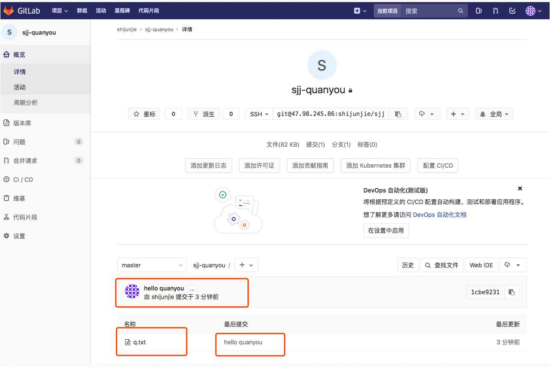Open the DevOps 自动化文档 link
Viewport: 550px width, 367px height.
click(x=440, y=215)
